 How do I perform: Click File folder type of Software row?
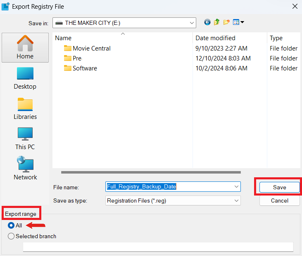283,68
